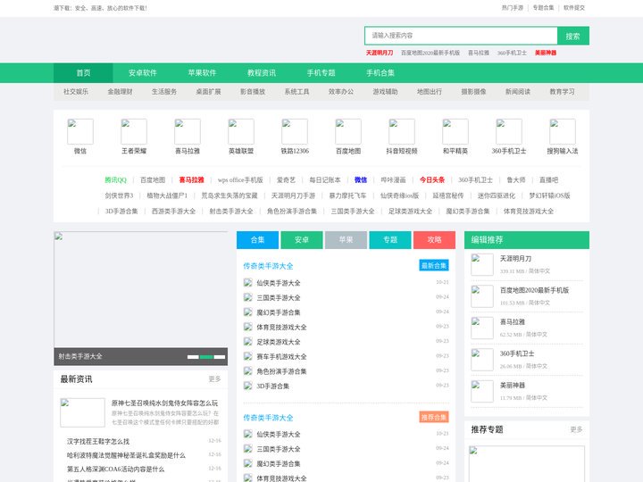The height and width of the screenshot is (482, 643).
Task: Select the first banner carousel indicator
Action: (193, 357)
